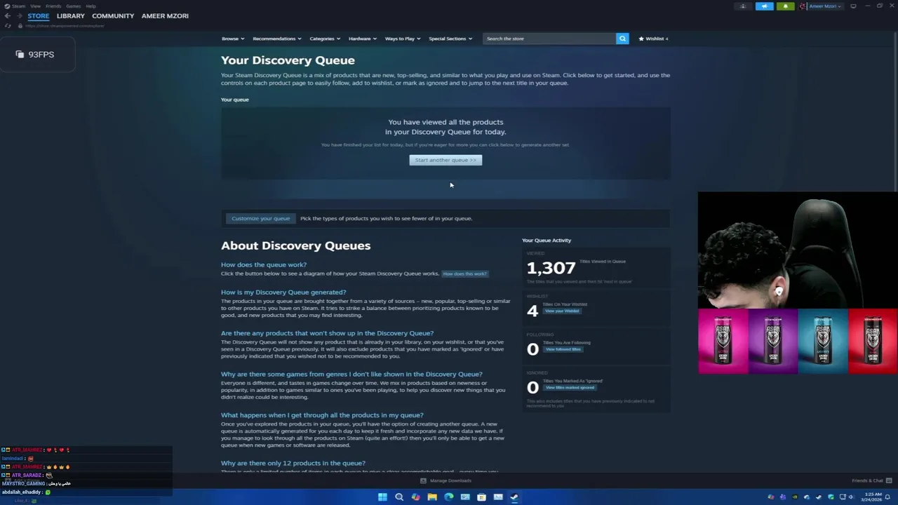898x505 pixels.
Task: Click View your Wishlist button
Action: [562, 311]
